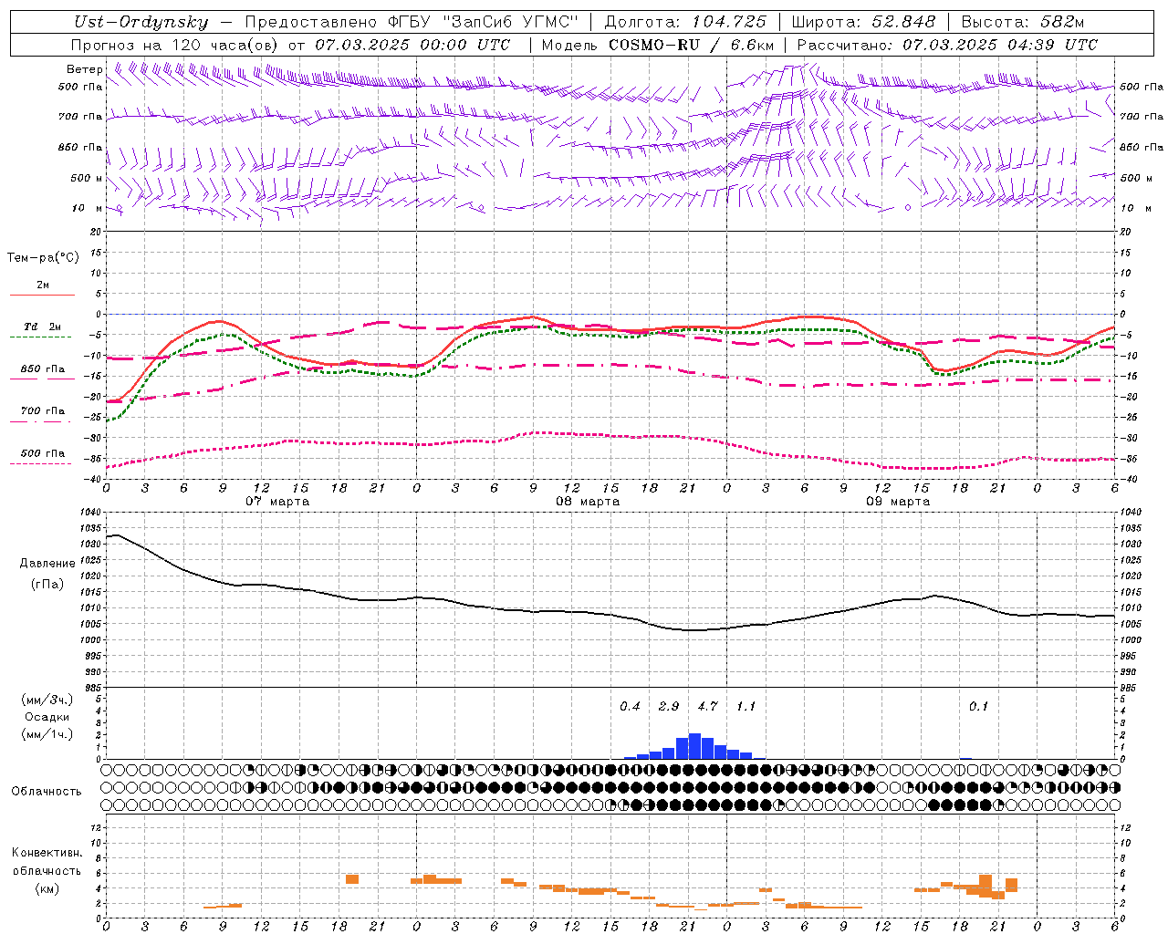Image resolution: width=1168 pixels, height=934 pixels.
Task: Click the 3-hour precipitation value 1.1
Action: (746, 707)
